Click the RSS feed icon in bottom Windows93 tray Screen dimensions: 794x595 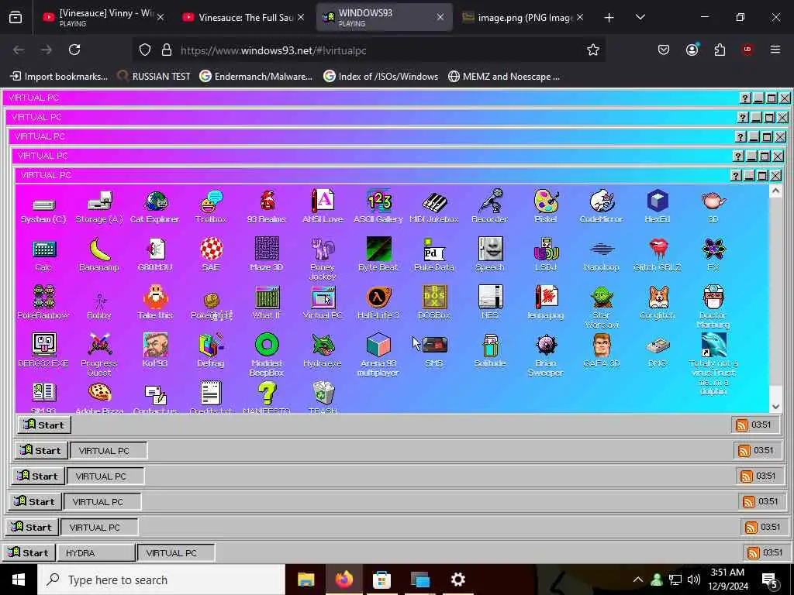pyautogui.click(x=754, y=552)
